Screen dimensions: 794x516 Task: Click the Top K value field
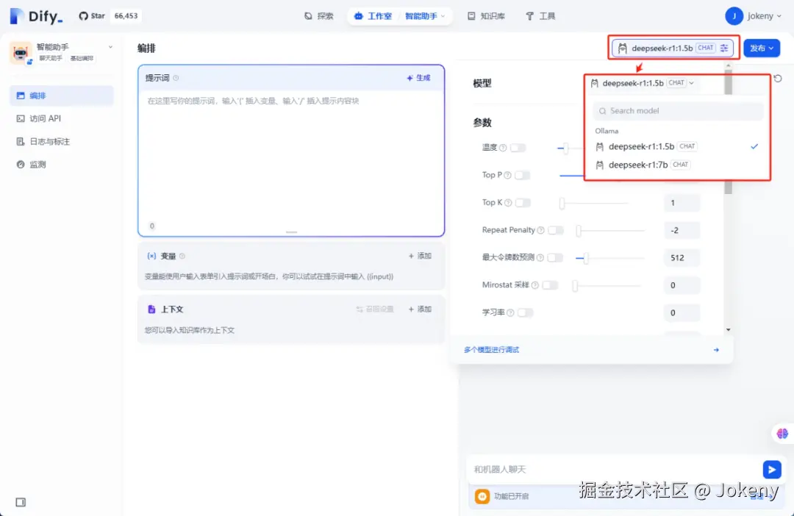coord(682,203)
